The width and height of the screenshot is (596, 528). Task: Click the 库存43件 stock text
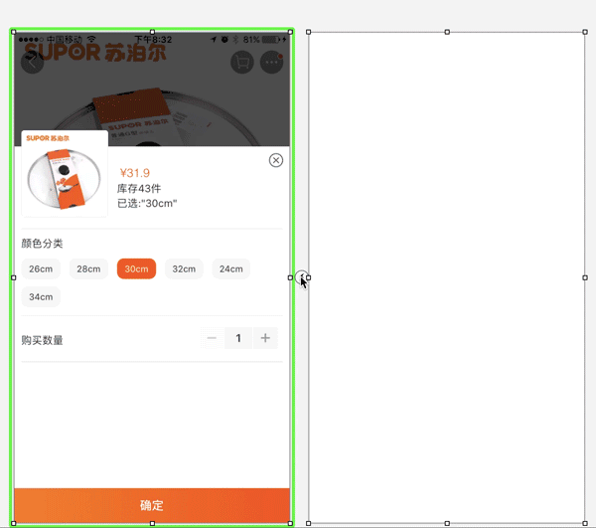[139, 189]
